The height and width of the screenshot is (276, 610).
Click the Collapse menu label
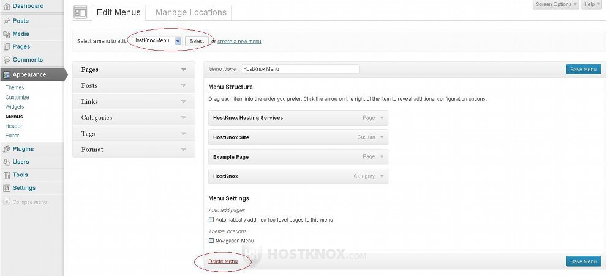[x=29, y=202]
